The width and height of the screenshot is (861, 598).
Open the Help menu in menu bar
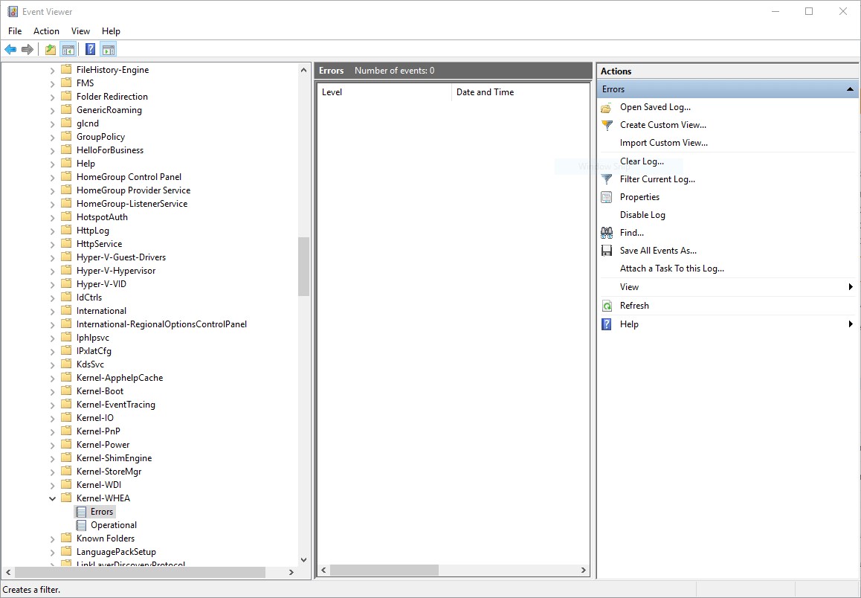pyautogui.click(x=111, y=31)
